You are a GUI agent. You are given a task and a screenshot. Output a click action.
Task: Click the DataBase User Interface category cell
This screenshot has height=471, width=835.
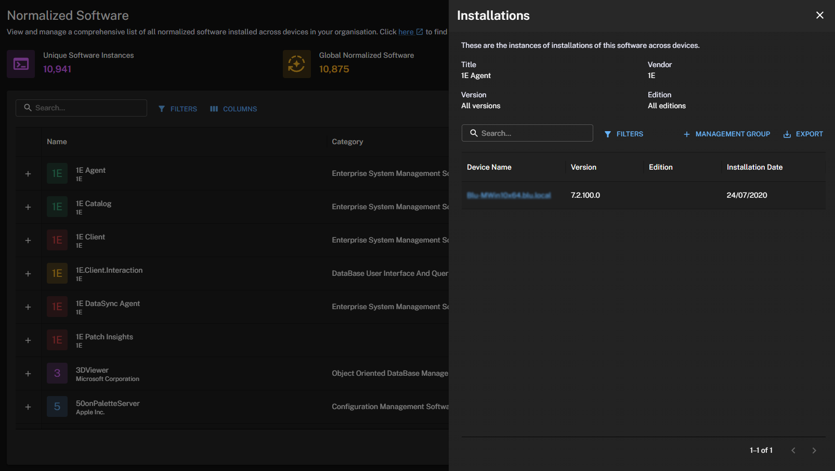(390, 273)
